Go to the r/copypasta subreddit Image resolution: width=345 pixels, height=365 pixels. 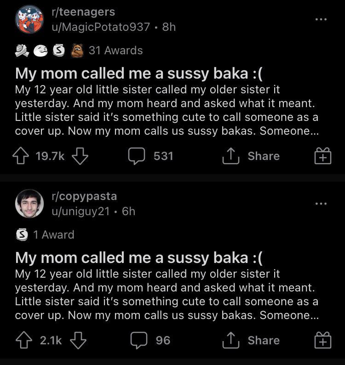pyautogui.click(x=84, y=196)
